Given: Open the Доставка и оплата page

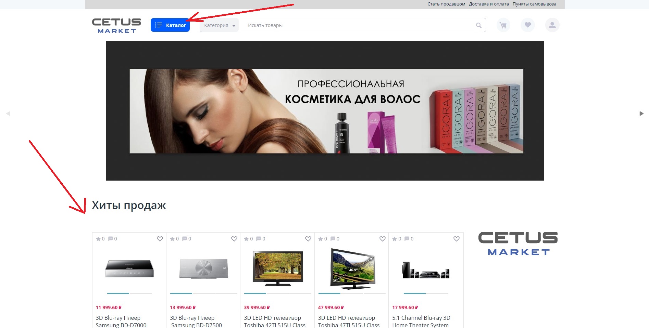Looking at the screenshot, I should pyautogui.click(x=489, y=4).
